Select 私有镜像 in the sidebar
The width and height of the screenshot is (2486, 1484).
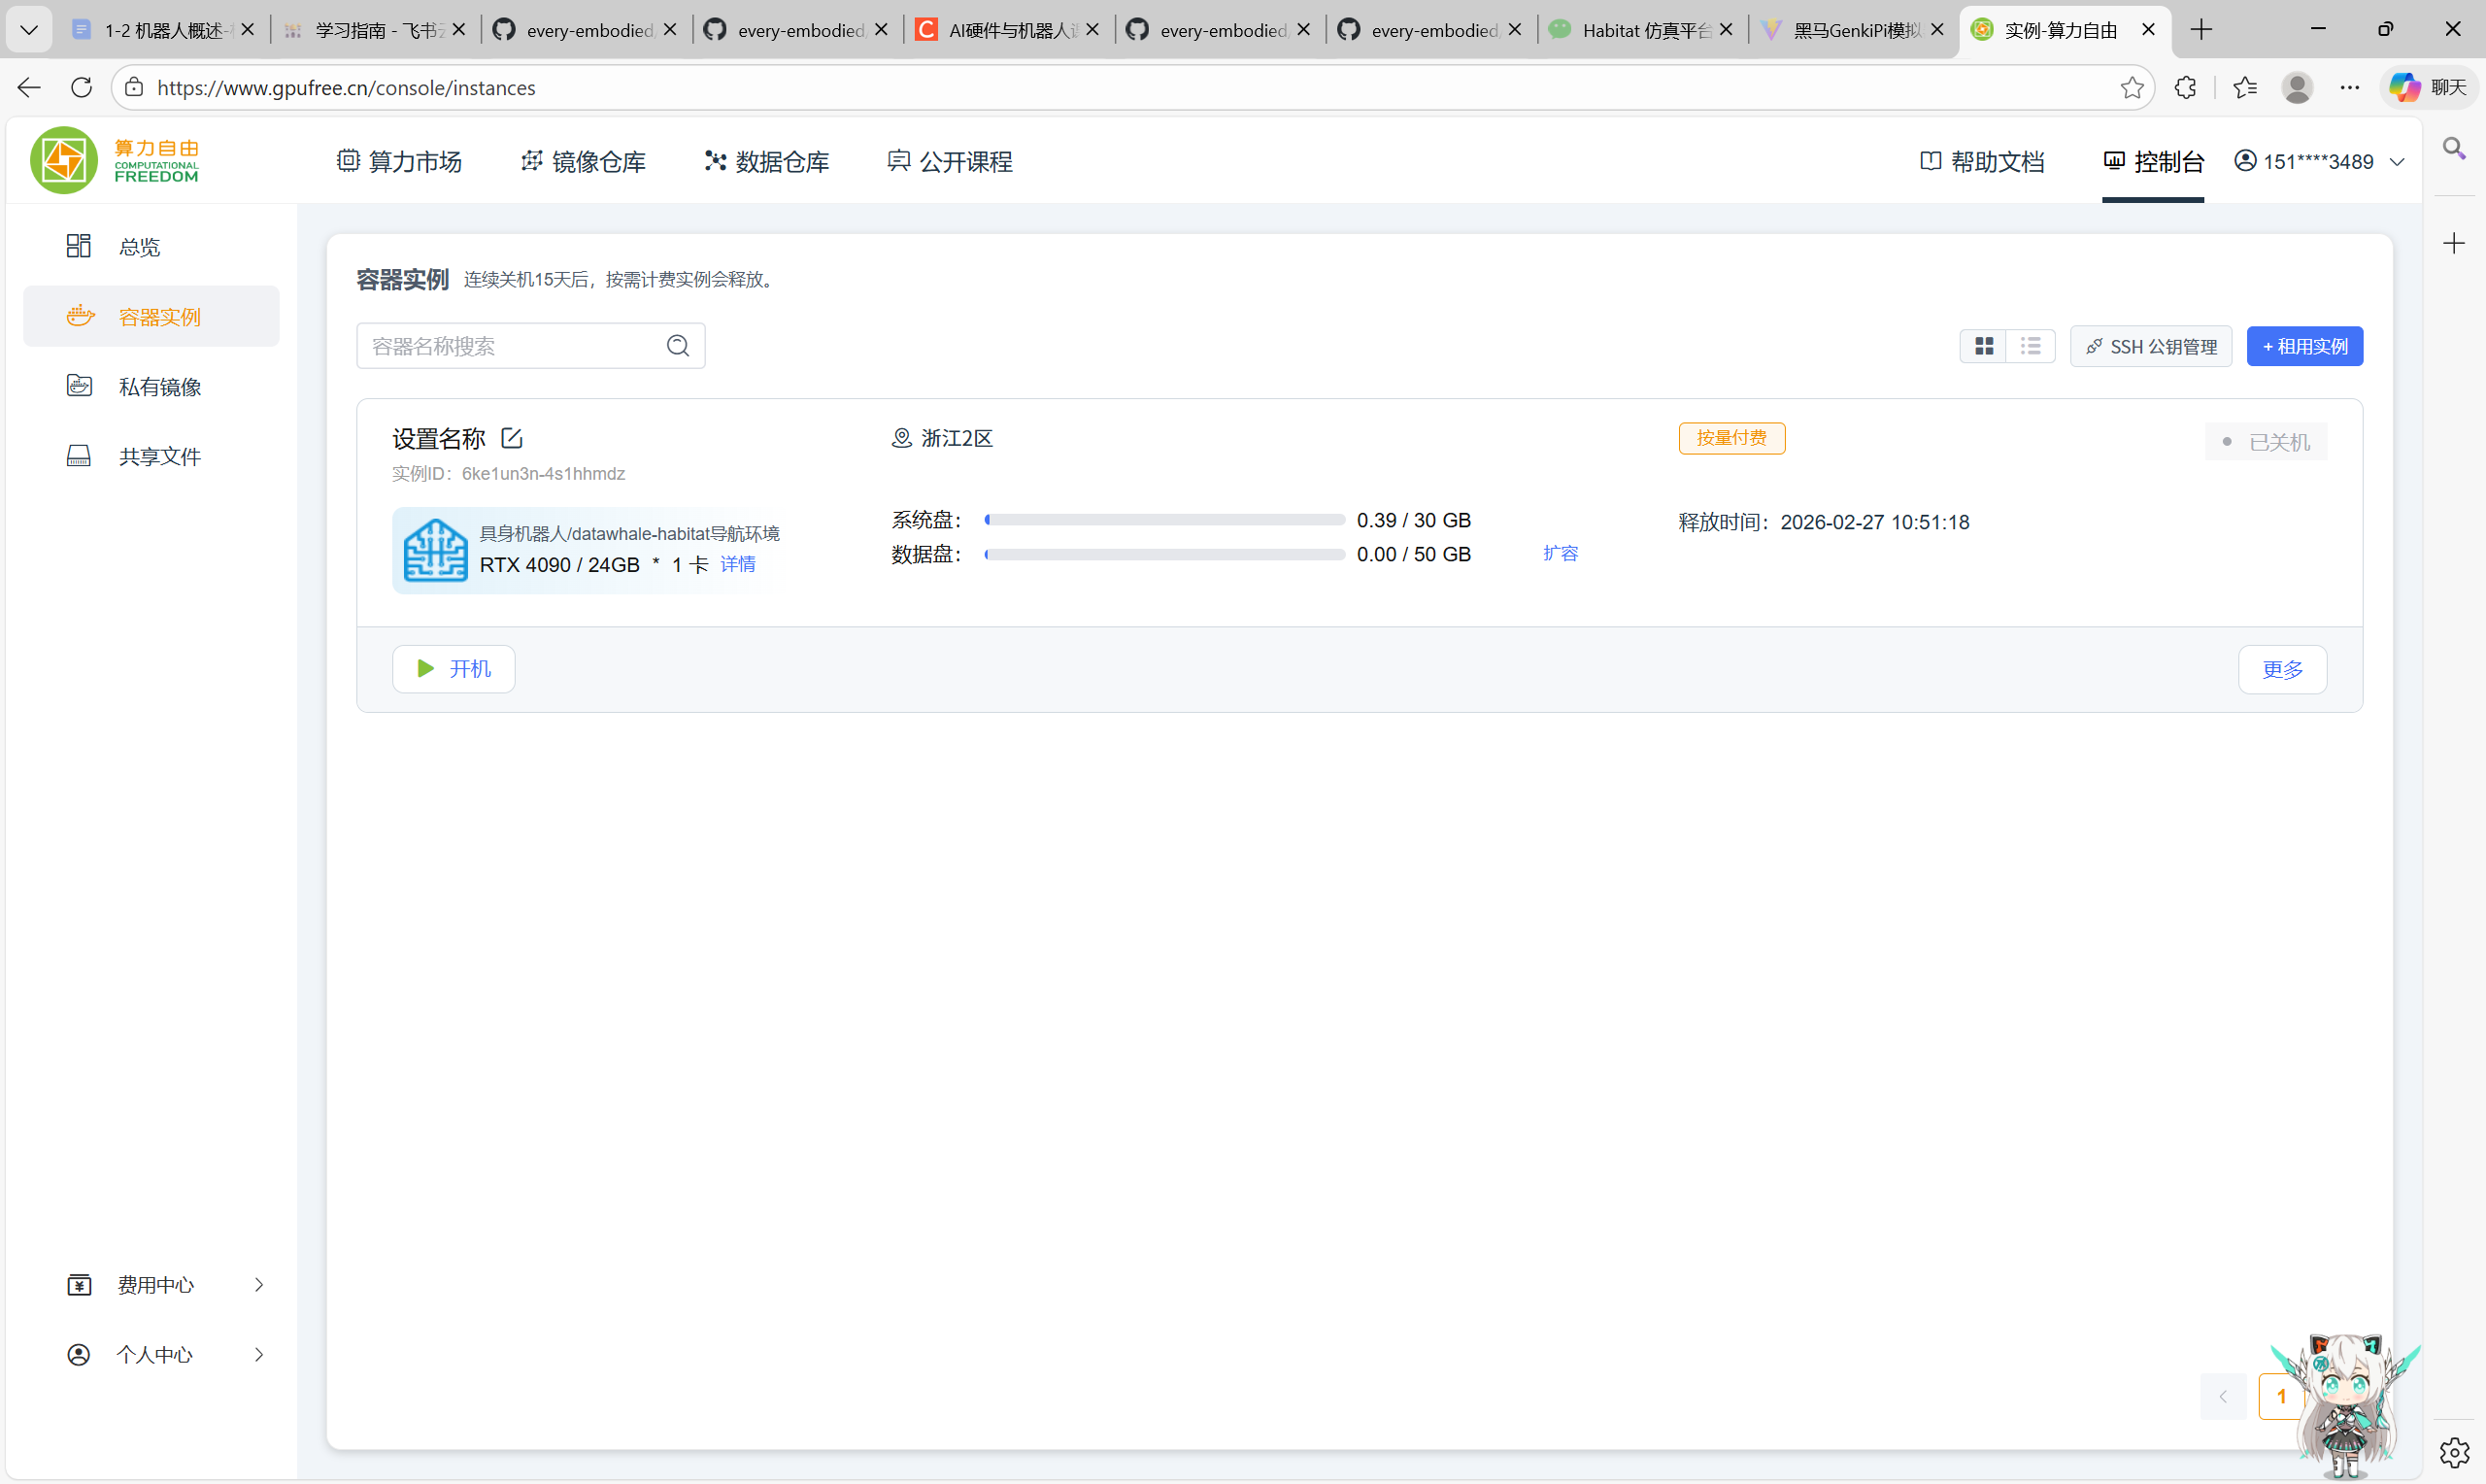(159, 387)
